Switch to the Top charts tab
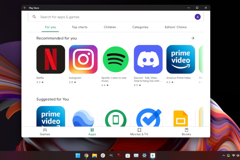Screen dimensions: 240x160 (x=80, y=27)
